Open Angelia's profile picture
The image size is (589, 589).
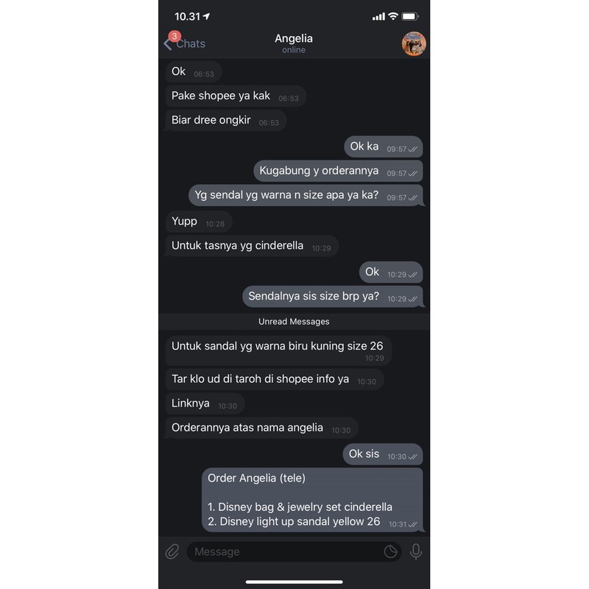point(414,43)
